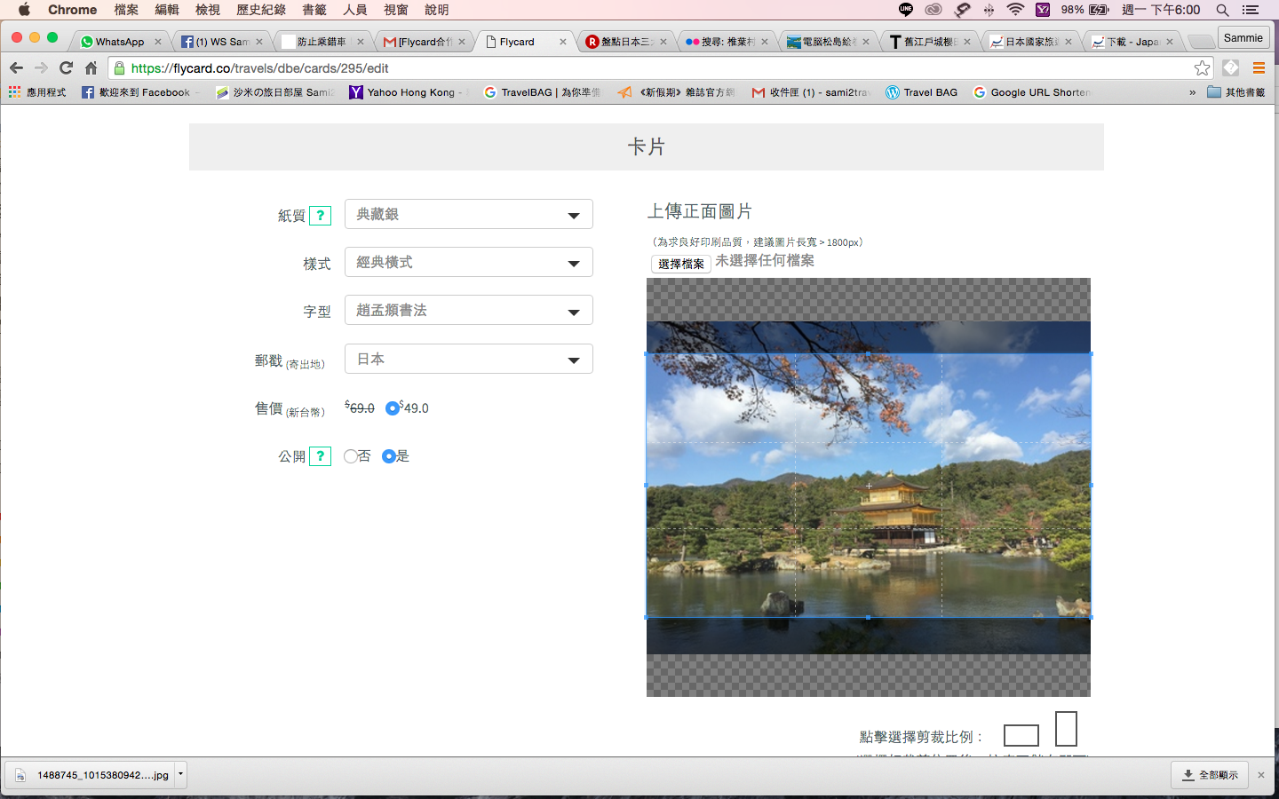Open the 書籤 menu in menu bar
The width and height of the screenshot is (1279, 799).
(314, 10)
